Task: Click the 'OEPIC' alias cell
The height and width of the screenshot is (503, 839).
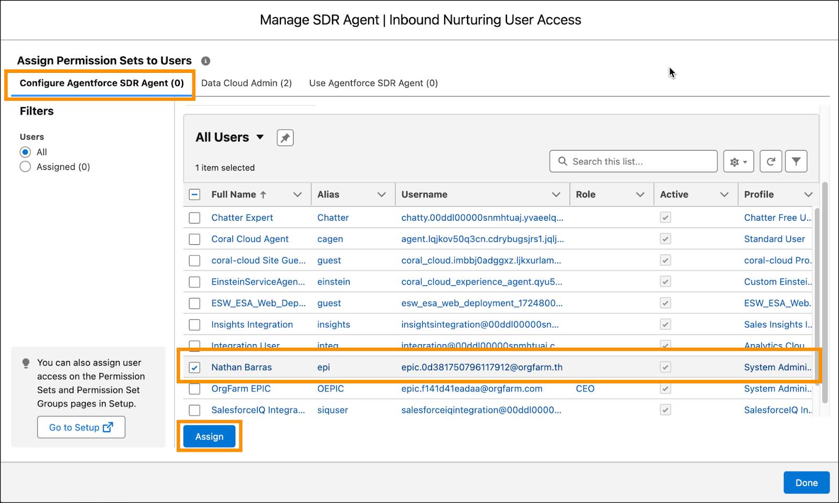Action: 330,389
